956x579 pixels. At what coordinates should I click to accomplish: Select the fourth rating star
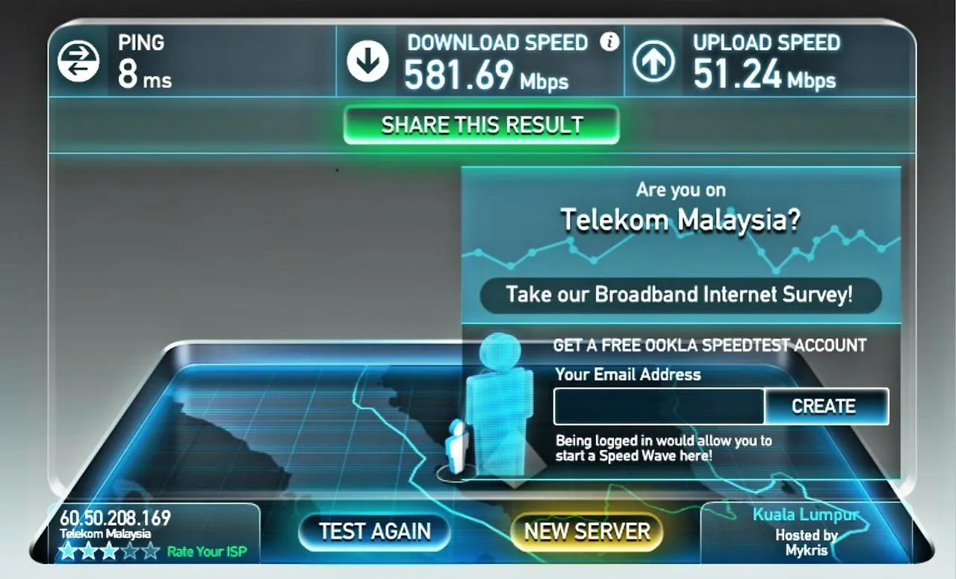130,551
